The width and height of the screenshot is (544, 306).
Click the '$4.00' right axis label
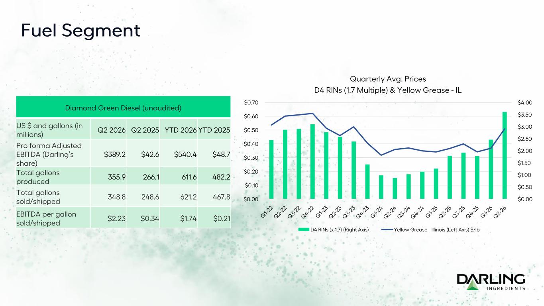click(x=525, y=102)
